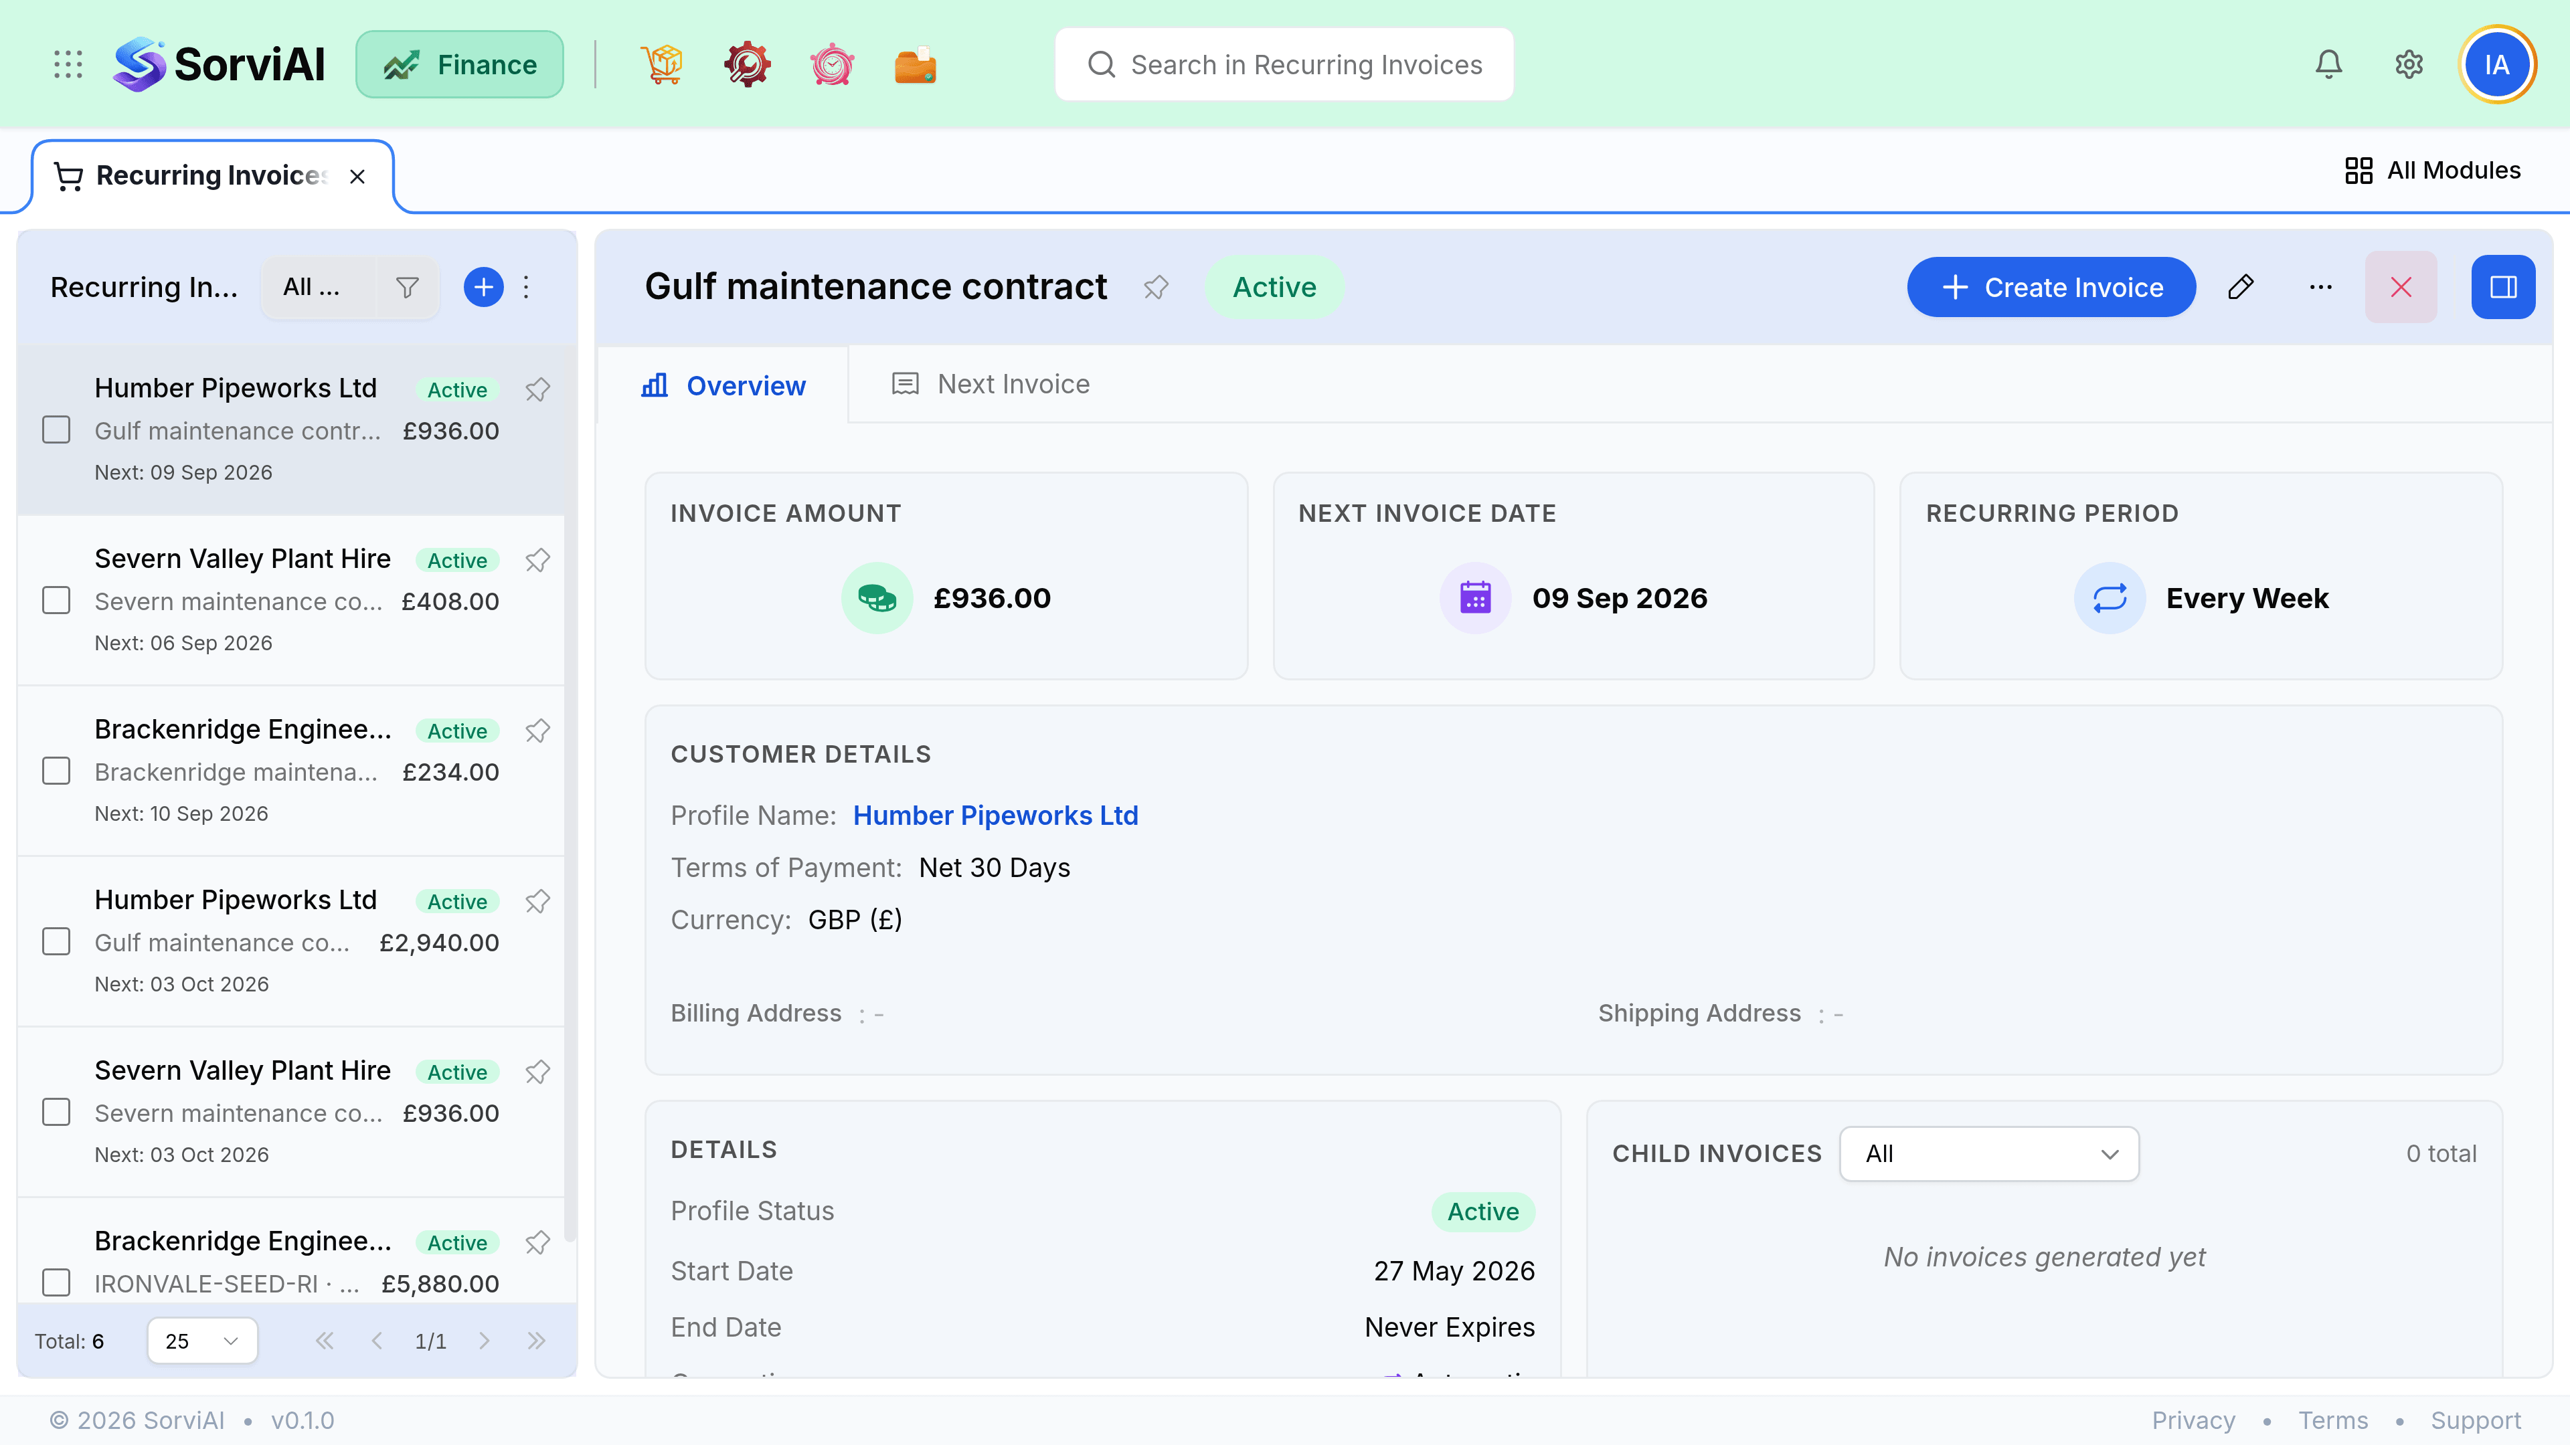The image size is (2570, 1445).
Task: Open list panel kebab menu
Action: pyautogui.click(x=527, y=287)
